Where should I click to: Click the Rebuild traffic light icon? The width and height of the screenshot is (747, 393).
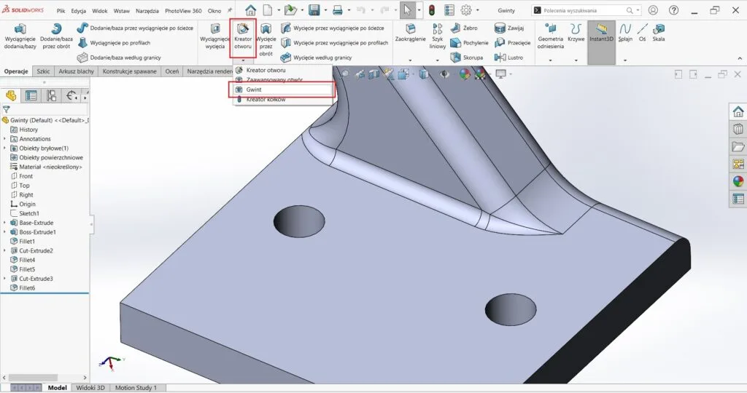[x=432, y=10]
